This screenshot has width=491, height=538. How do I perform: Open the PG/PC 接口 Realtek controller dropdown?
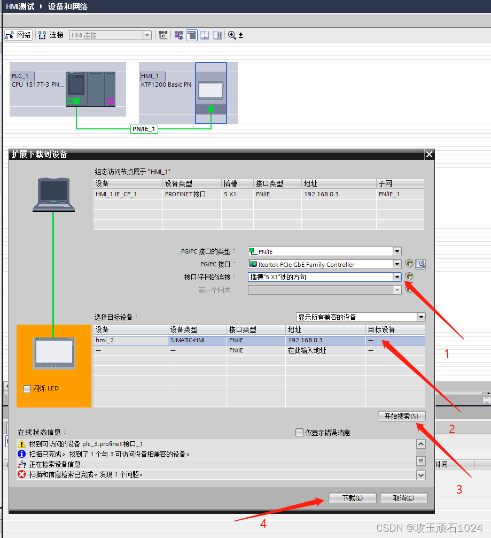(397, 264)
